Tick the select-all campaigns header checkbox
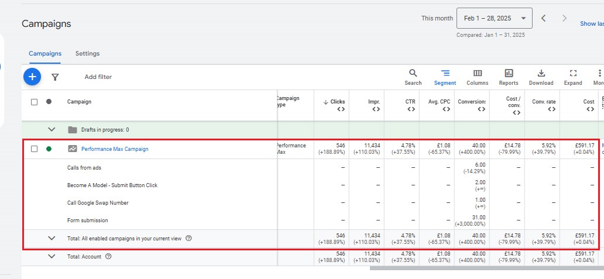Screen dimensions: 604x279 34,102
